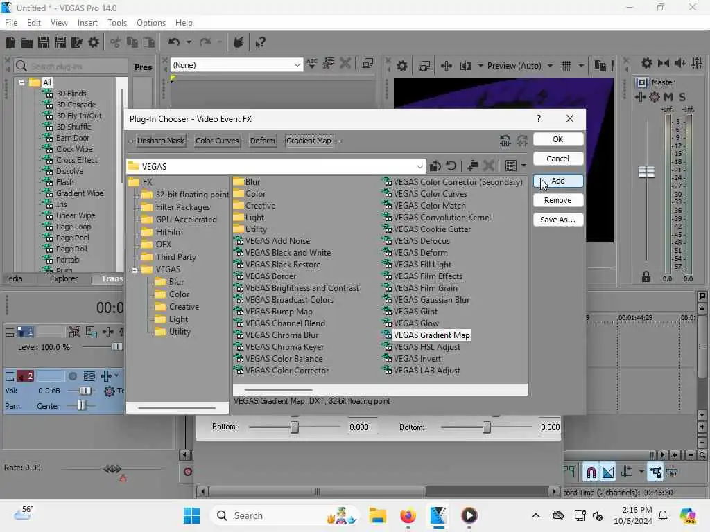Click the New project icon in toolbar

[10, 42]
